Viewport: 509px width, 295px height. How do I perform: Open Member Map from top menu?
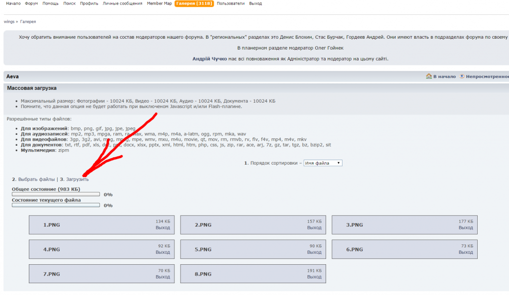(x=159, y=3)
